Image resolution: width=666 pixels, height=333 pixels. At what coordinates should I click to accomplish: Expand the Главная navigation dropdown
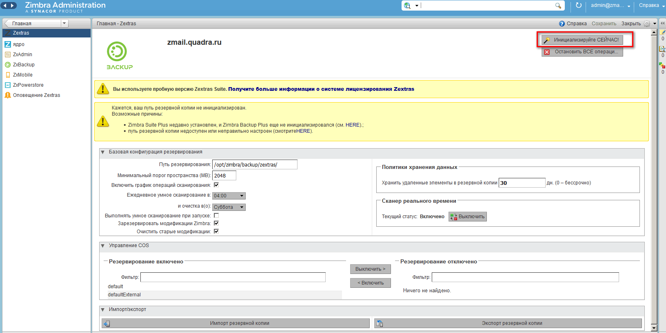tap(64, 24)
